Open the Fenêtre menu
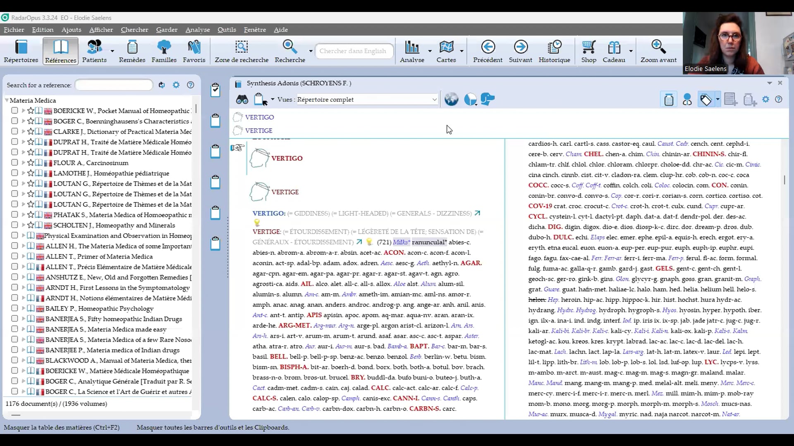This screenshot has height=446, width=794. [x=255, y=30]
